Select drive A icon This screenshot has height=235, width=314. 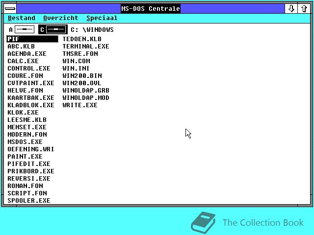click(22, 29)
